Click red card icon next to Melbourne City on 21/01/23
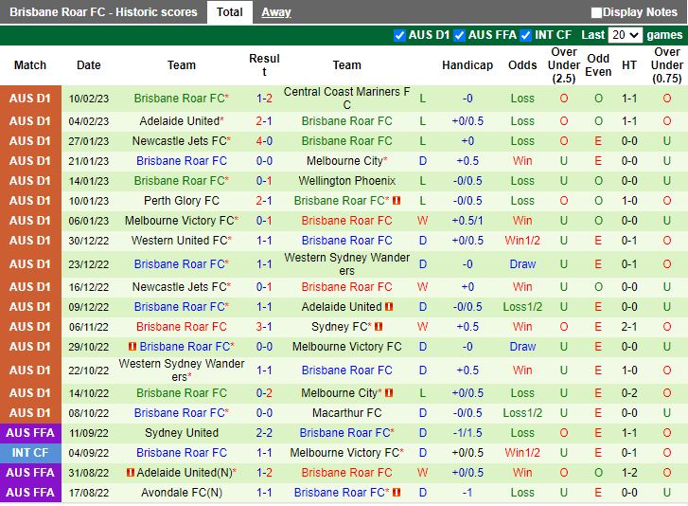Image resolution: width=688 pixels, height=506 pixels. (384, 161)
